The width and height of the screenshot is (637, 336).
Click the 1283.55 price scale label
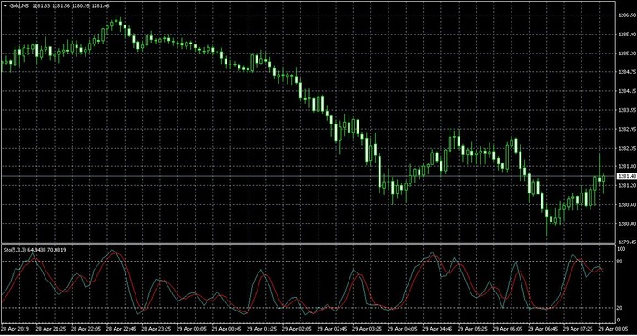pyautogui.click(x=626, y=110)
